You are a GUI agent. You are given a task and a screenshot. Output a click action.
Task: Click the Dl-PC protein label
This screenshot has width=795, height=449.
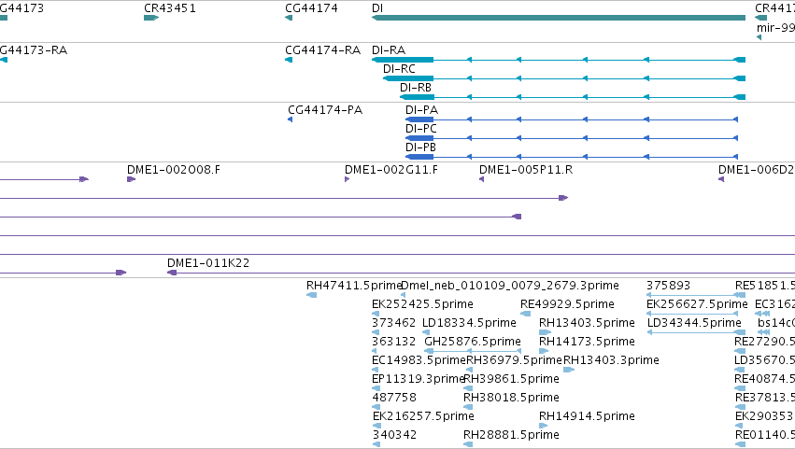click(x=420, y=129)
